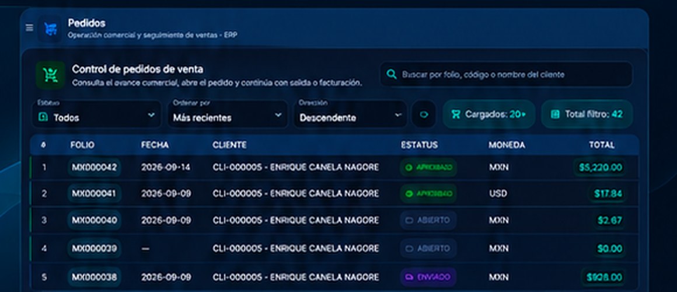Open the Ordenar por Más recientes dropdown
This screenshot has height=292, width=677.
(x=228, y=114)
